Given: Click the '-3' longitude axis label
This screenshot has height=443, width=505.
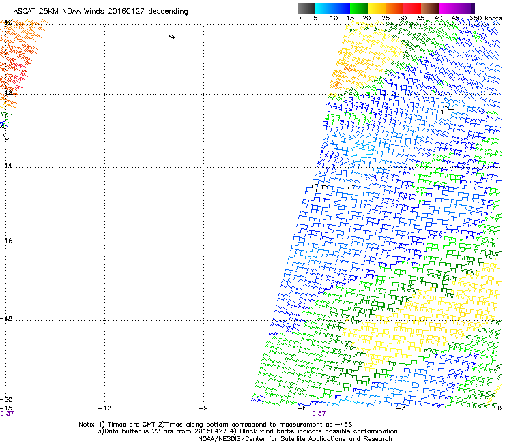Looking at the screenshot, I should [x=401, y=408].
